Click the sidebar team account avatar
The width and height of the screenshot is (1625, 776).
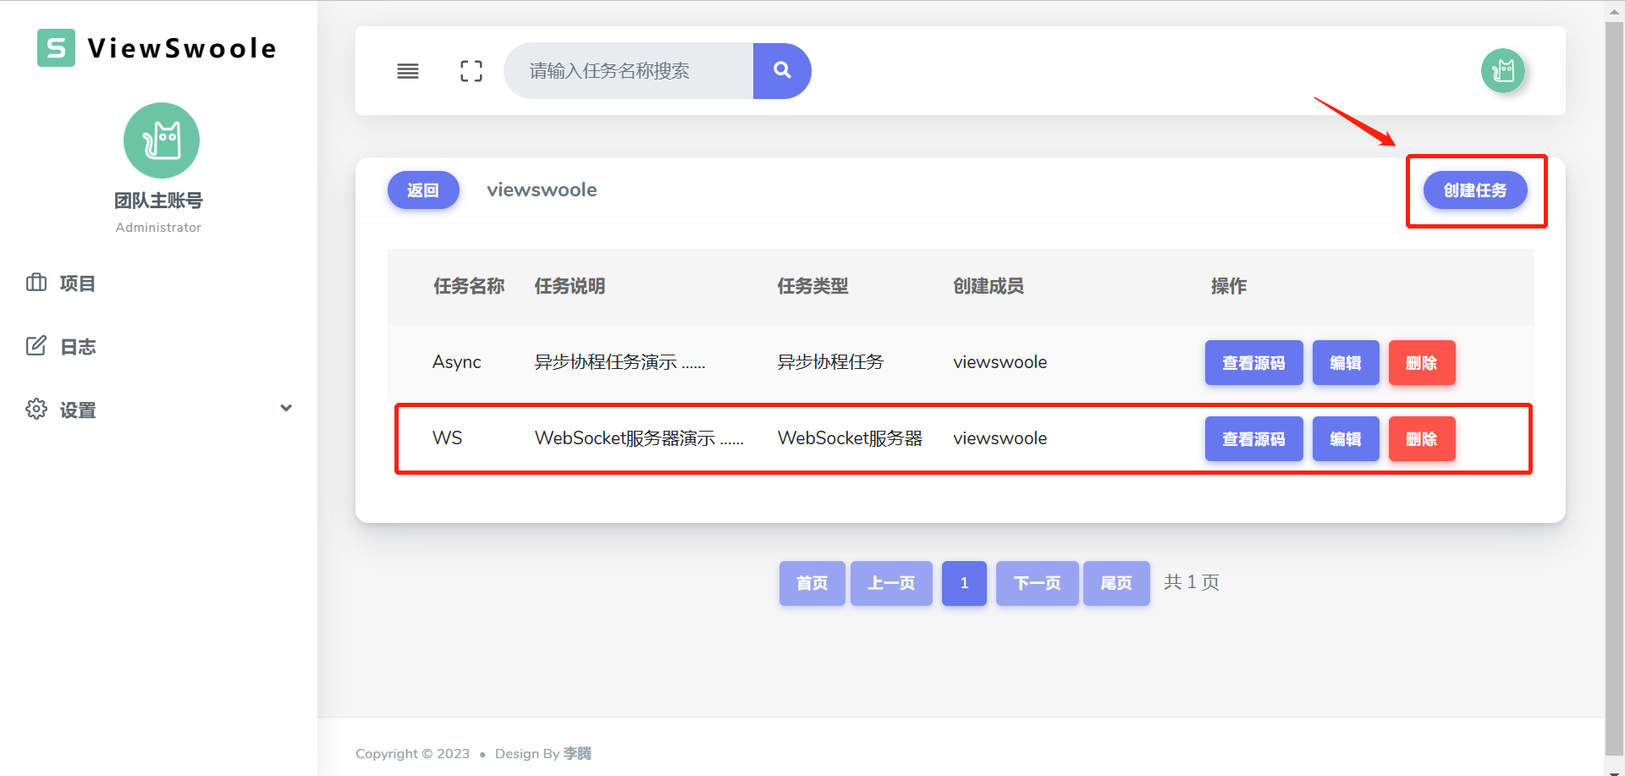[162, 140]
